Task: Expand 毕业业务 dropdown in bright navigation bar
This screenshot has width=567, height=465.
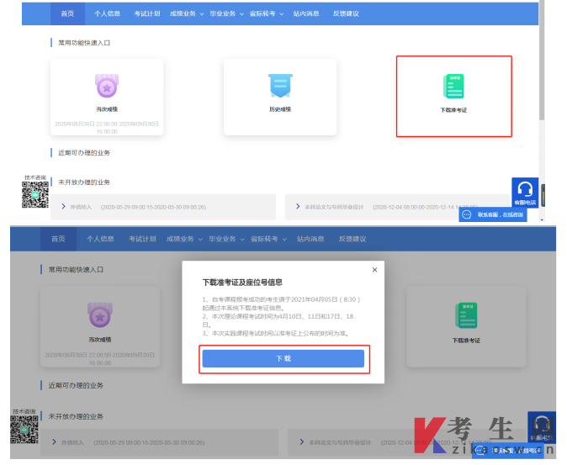Action: (227, 13)
